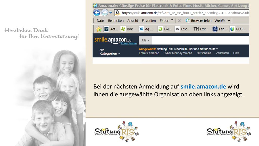Open the Act... favorite bookmark

pos(111,29)
